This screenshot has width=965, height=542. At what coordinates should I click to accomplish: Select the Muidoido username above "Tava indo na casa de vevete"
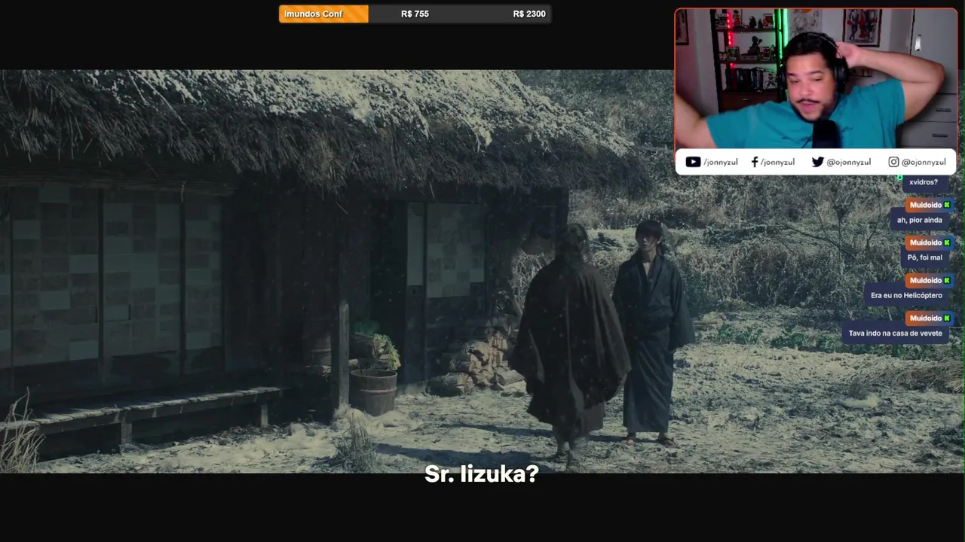(x=925, y=318)
